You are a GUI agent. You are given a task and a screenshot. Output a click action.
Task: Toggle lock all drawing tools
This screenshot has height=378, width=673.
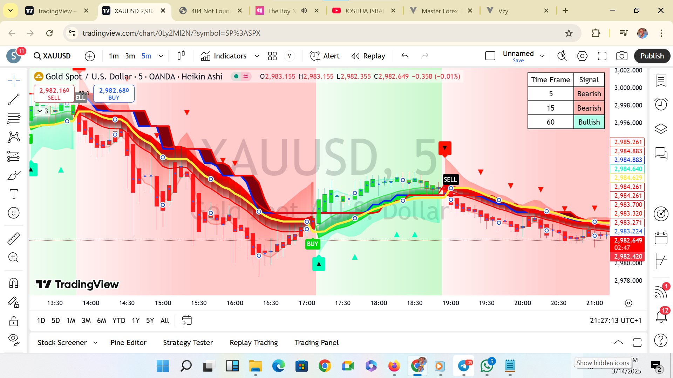[14, 321]
